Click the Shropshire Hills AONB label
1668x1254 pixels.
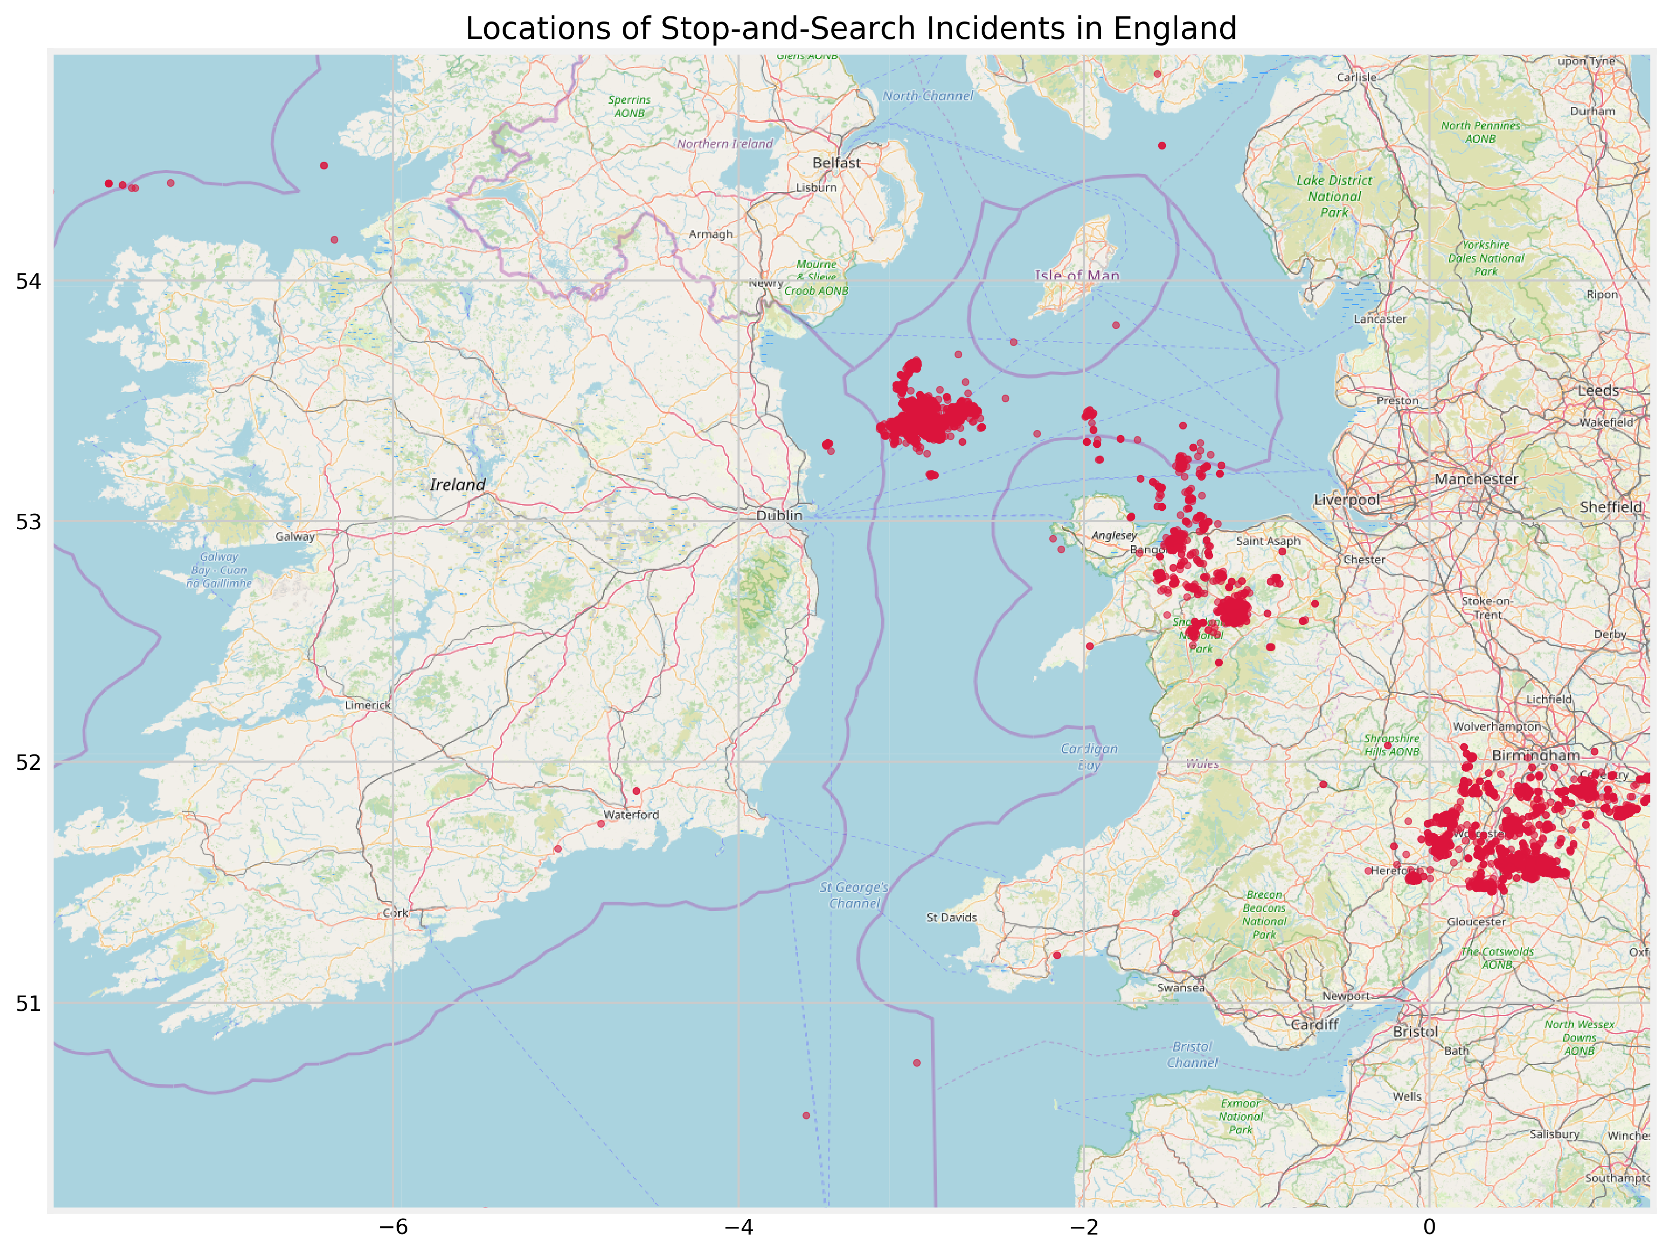pyautogui.click(x=1391, y=745)
